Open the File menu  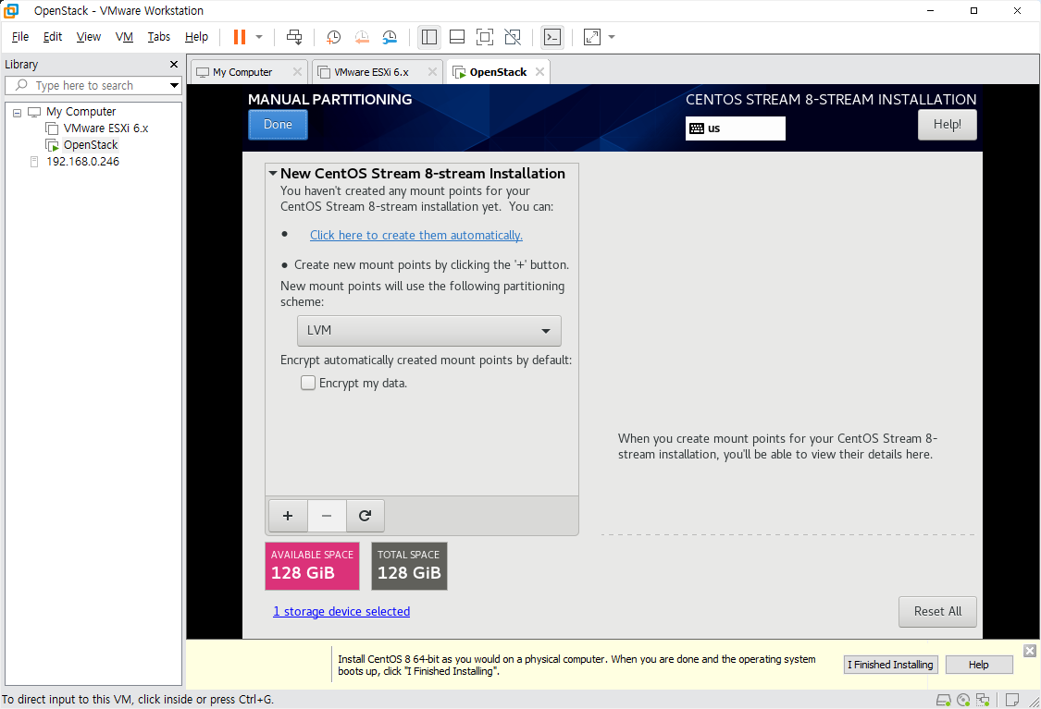point(20,36)
